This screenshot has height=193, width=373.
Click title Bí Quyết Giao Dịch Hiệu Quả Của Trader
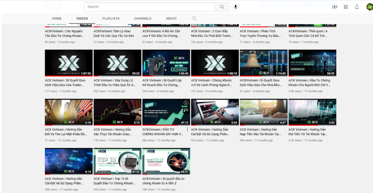(x=65, y=82)
